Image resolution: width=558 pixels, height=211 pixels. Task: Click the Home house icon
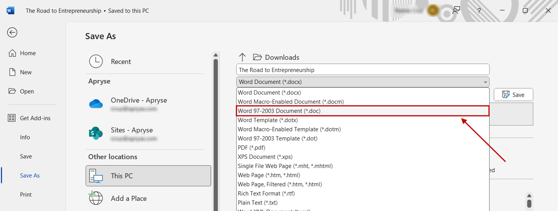point(12,53)
